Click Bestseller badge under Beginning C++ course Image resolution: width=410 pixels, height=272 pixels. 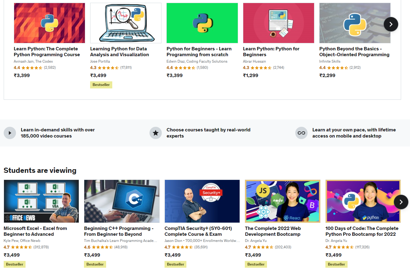pos(95,264)
